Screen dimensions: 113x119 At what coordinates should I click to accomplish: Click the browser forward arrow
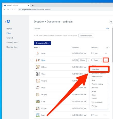8,10
